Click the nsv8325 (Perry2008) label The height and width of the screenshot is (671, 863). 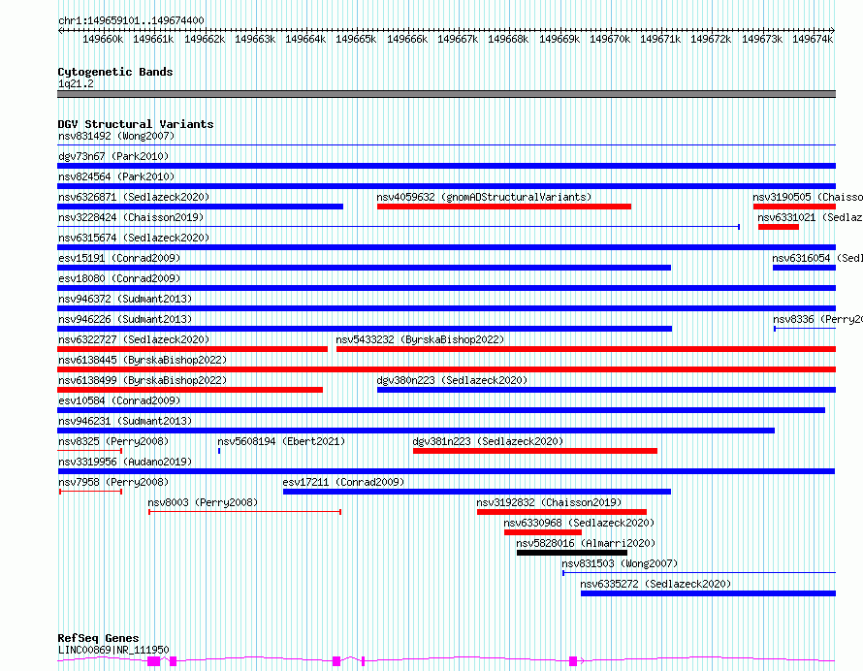(113, 441)
